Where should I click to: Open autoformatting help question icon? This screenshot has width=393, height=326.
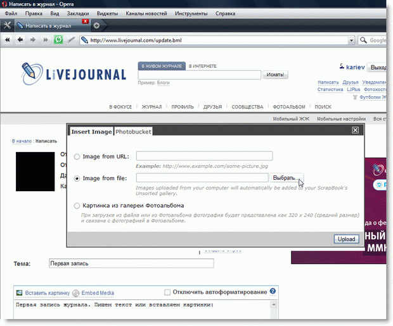pyautogui.click(x=273, y=291)
